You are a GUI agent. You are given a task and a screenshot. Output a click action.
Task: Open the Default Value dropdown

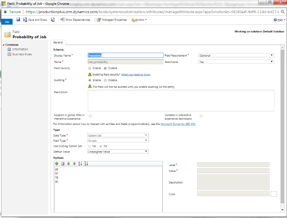118,151
